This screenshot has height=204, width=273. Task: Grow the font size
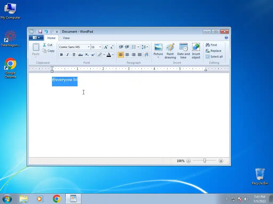(x=106, y=47)
